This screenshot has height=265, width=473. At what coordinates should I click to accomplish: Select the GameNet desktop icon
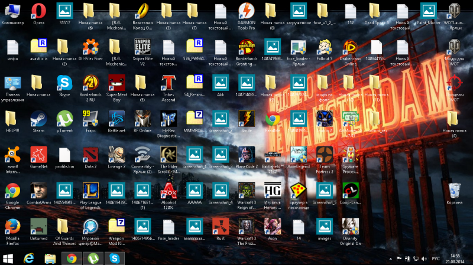coord(38,155)
